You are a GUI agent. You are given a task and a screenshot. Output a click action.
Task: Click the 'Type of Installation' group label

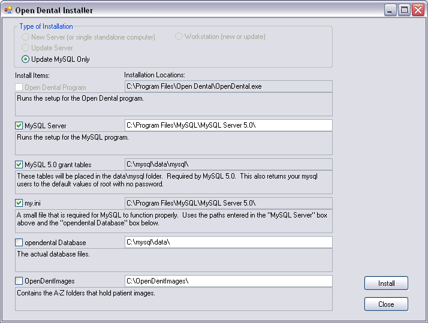coord(46,26)
